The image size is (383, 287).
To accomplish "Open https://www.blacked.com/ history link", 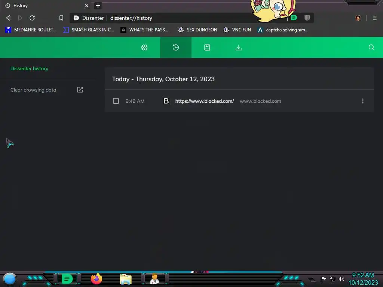I will 205,101.
